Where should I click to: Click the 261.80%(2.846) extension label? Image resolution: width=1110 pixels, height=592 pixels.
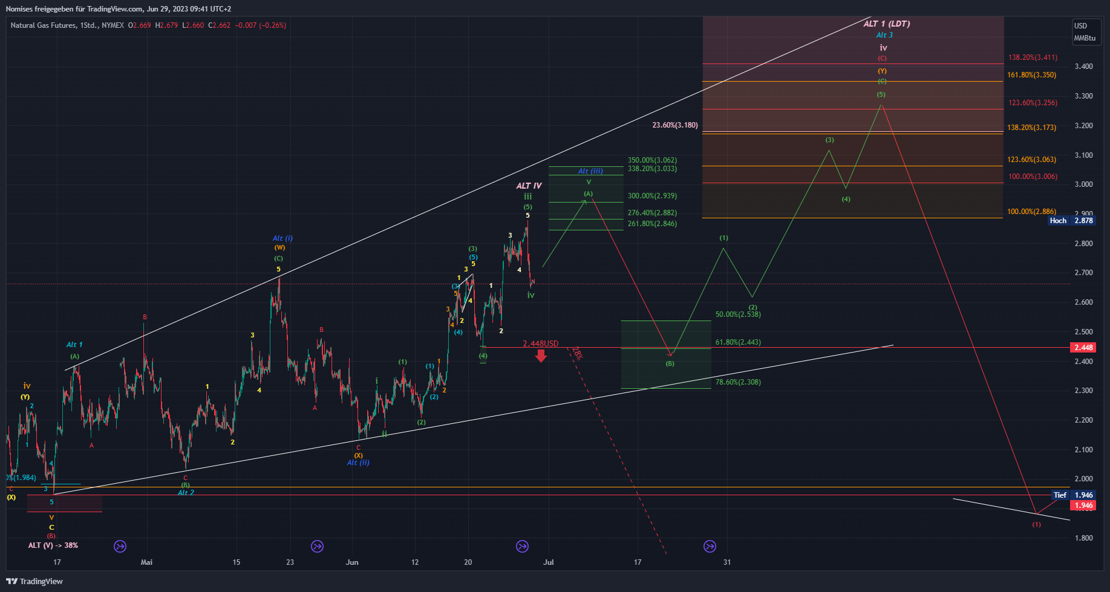point(652,224)
